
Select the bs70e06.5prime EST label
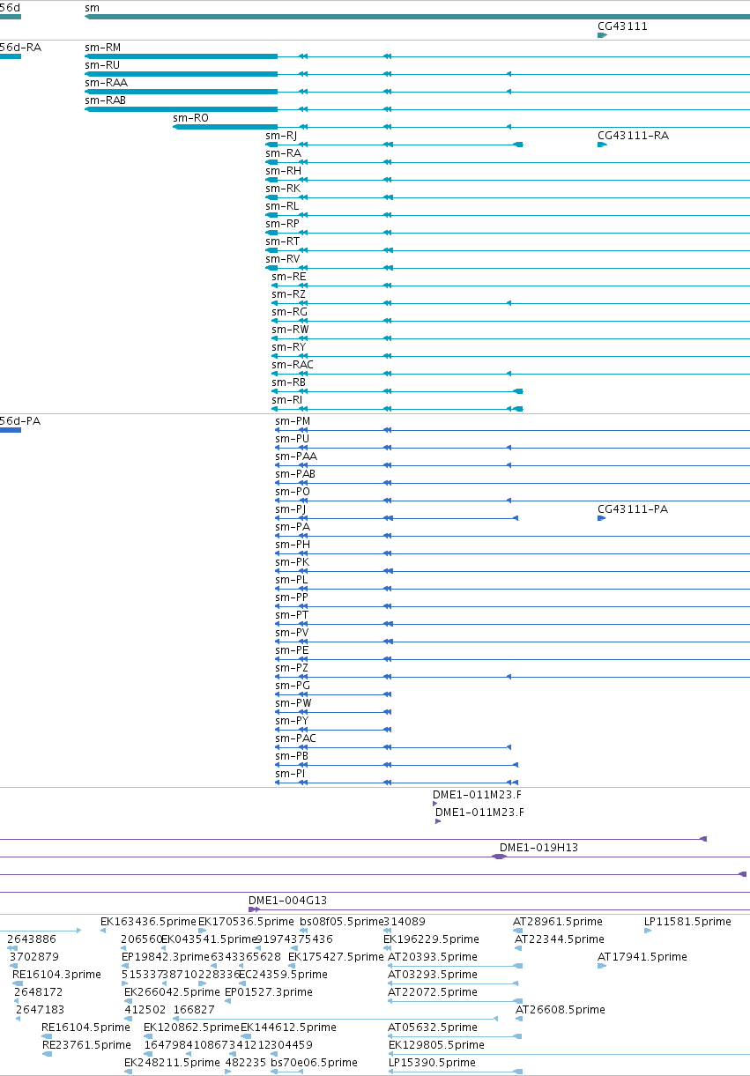click(x=314, y=1063)
